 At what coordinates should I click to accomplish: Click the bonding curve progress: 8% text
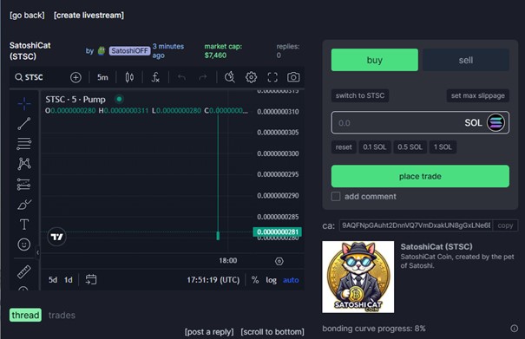[x=374, y=329]
